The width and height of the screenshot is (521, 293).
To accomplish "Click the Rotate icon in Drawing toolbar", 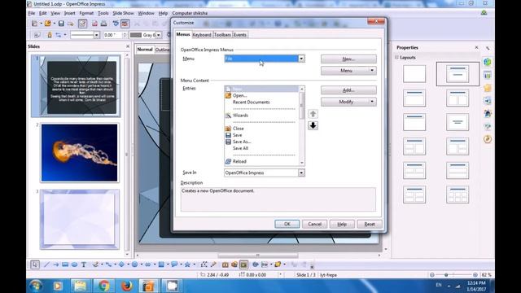I will point(256,265).
